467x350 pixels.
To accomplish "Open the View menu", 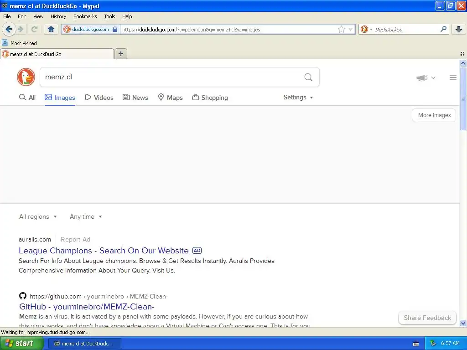I will point(38,16).
